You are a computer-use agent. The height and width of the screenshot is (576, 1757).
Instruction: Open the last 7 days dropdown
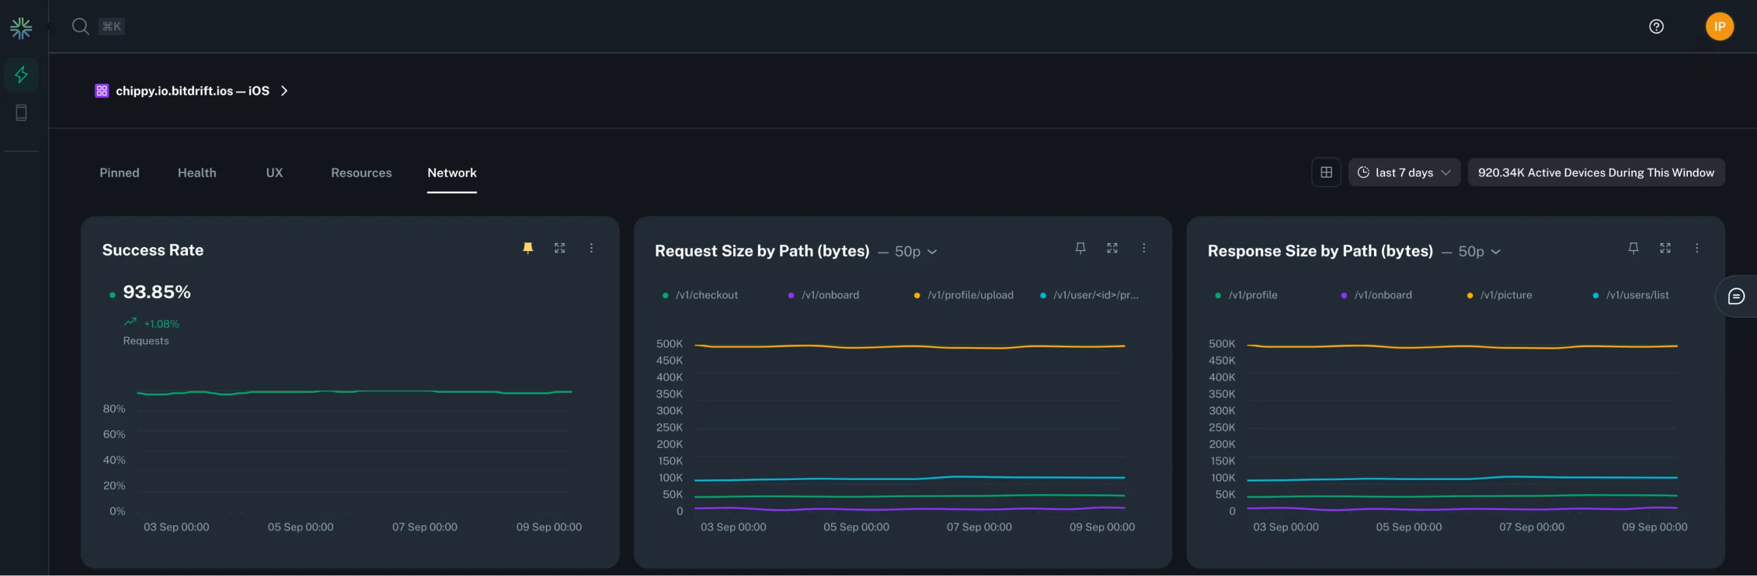point(1404,173)
